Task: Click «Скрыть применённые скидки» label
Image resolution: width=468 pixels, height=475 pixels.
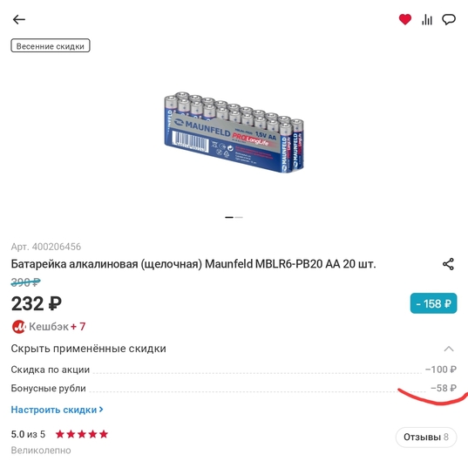Action: point(88,349)
